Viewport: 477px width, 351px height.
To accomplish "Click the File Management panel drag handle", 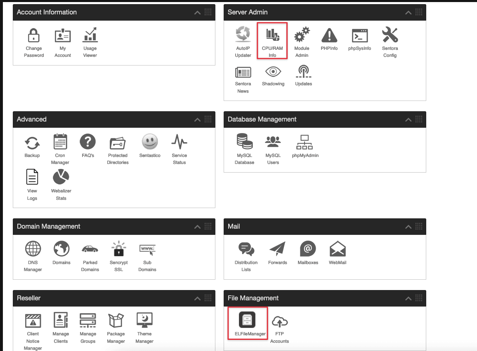I will coord(419,298).
